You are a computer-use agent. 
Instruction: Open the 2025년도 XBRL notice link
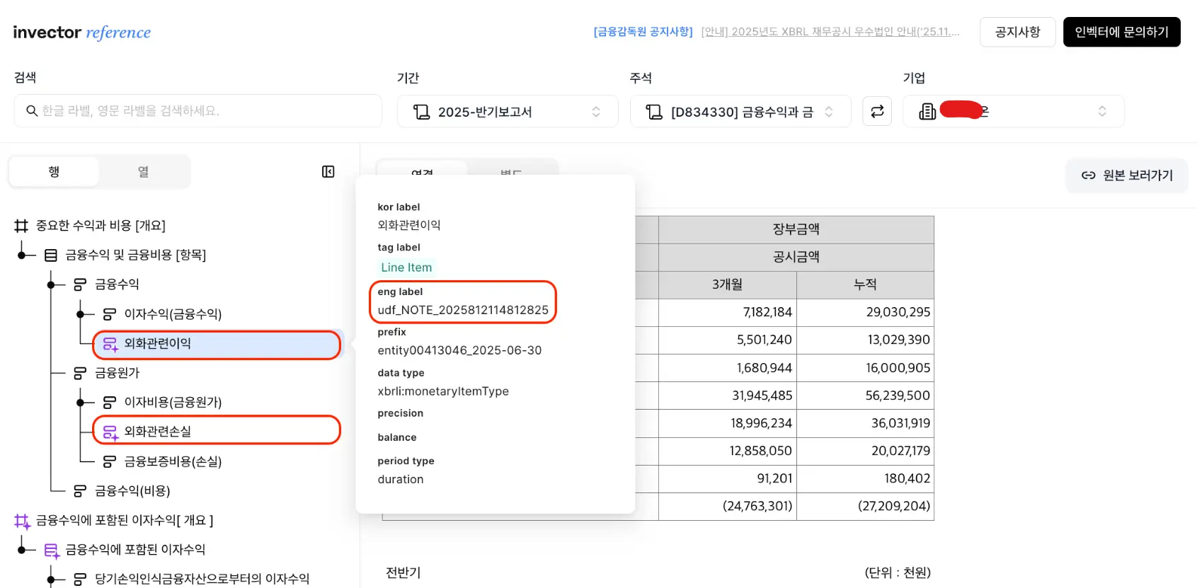(830, 32)
